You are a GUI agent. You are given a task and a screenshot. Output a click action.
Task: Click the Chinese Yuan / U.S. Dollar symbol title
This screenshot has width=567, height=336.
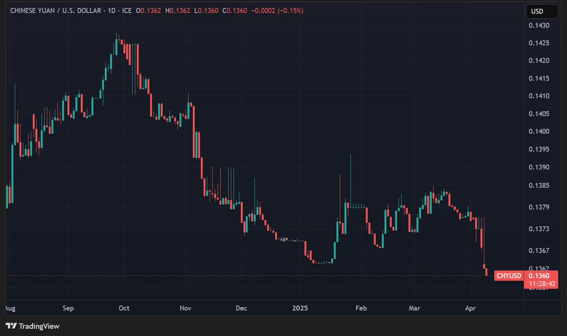pyautogui.click(x=56, y=11)
